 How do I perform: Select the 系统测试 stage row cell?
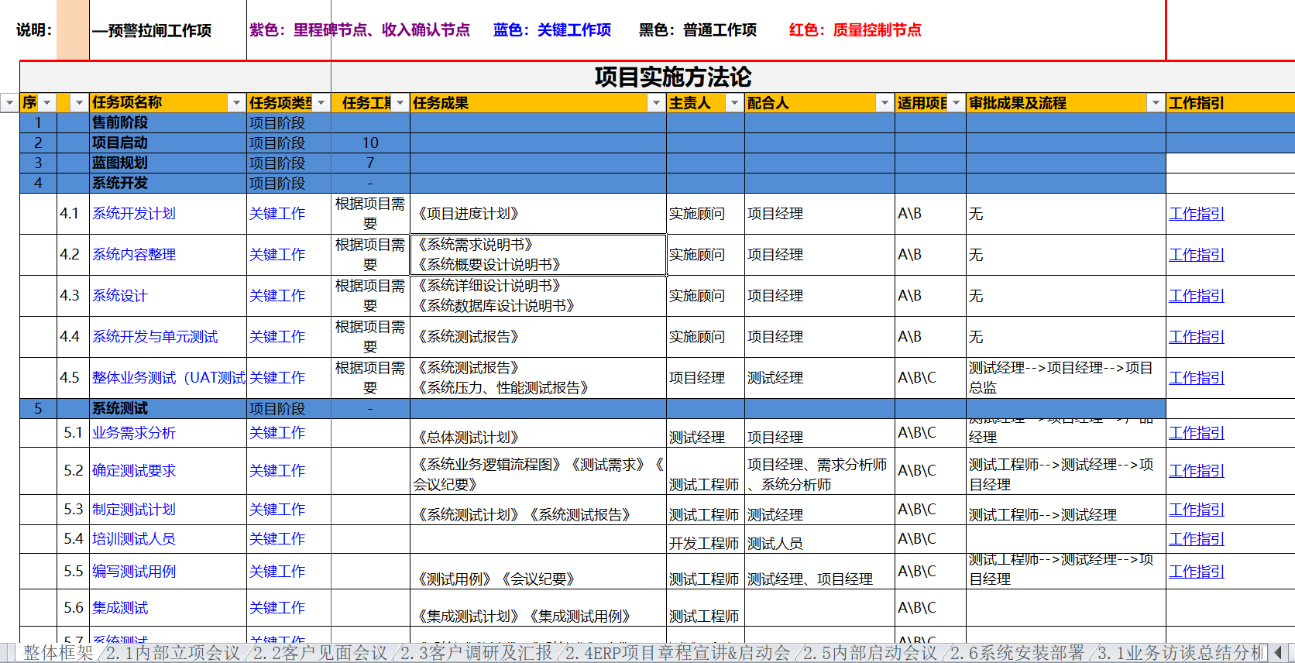click(168, 409)
